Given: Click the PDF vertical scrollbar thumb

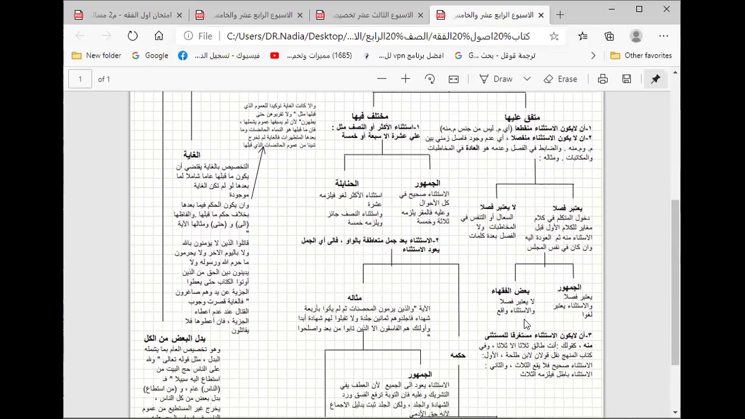Looking at the screenshot, I should 675,282.
